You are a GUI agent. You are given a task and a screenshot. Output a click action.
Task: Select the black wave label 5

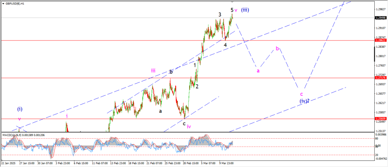[x=232, y=10]
